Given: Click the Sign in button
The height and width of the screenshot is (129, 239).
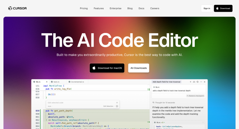Looking at the screenshot, I should click(x=207, y=8).
